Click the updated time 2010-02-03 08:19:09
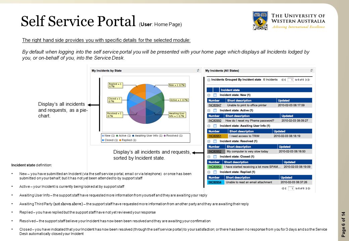349x241 pixels. (x=297, y=167)
